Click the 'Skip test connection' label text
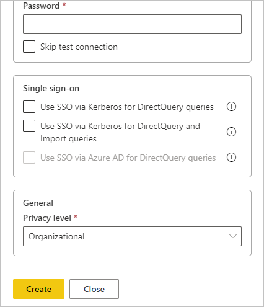 [x=79, y=47]
